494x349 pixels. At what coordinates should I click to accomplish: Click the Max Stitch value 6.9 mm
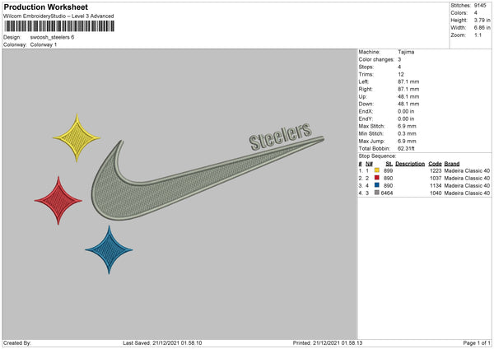click(x=407, y=126)
